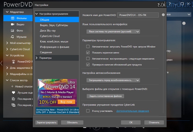Open the auto-resume setting dropdown
The height and width of the screenshot is (132, 193).
tap(113, 80)
